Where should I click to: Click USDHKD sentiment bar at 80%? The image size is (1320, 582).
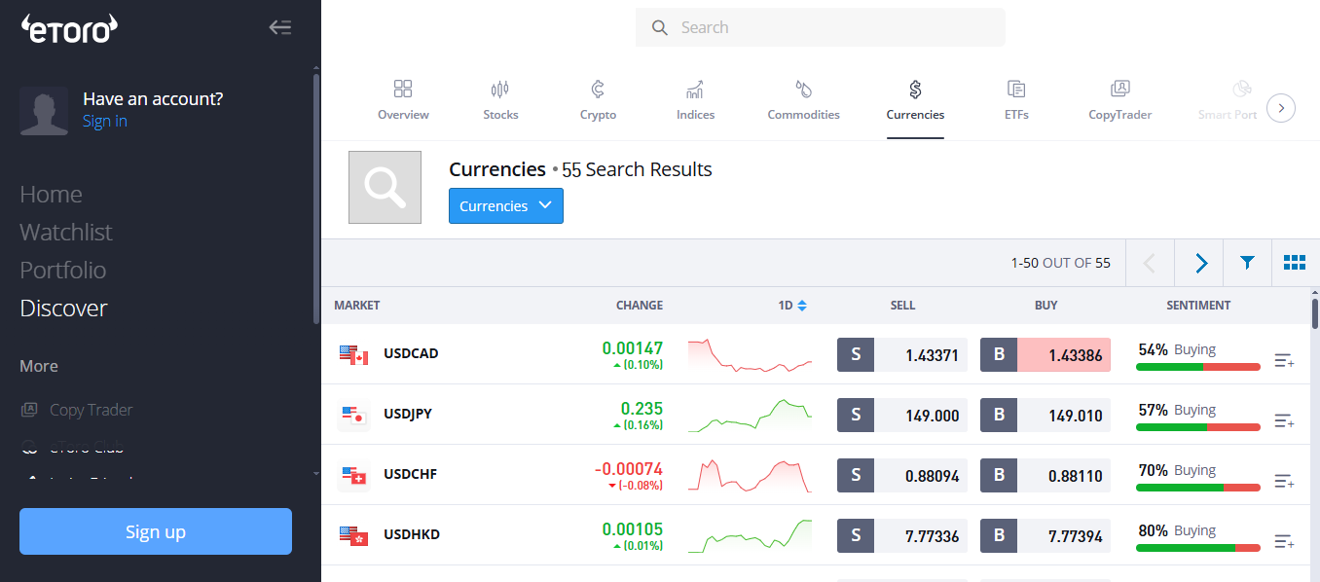[1198, 548]
